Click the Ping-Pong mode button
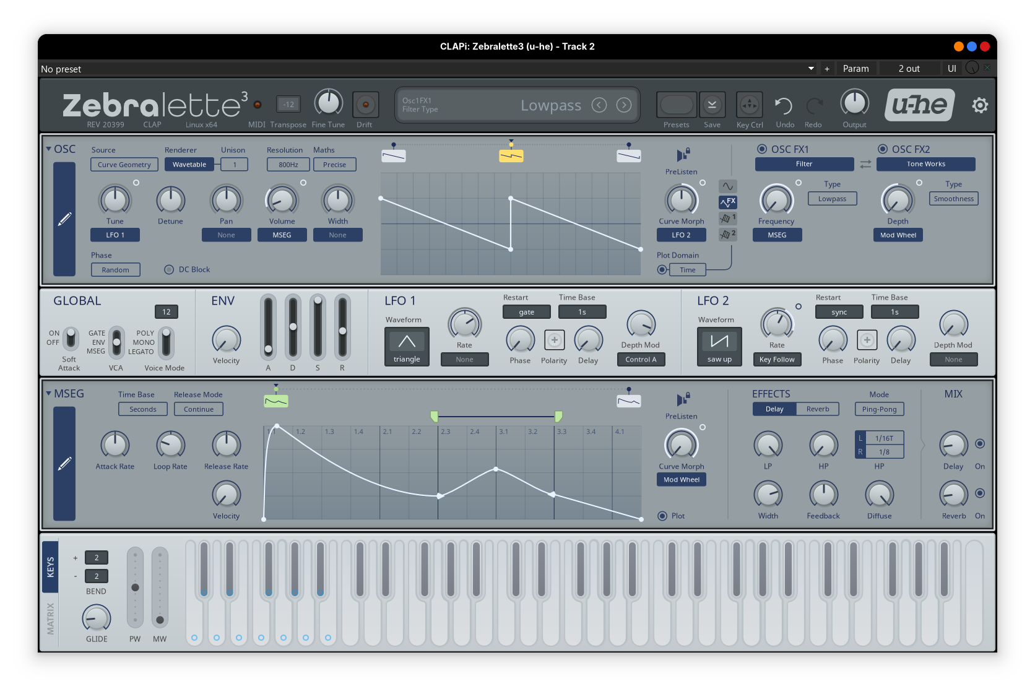The height and width of the screenshot is (694, 1035). (x=879, y=409)
